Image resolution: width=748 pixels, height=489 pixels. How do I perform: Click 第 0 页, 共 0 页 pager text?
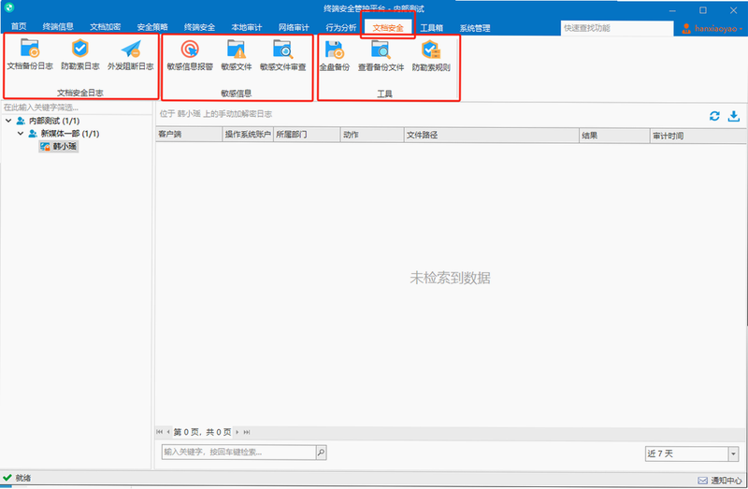coord(202,432)
